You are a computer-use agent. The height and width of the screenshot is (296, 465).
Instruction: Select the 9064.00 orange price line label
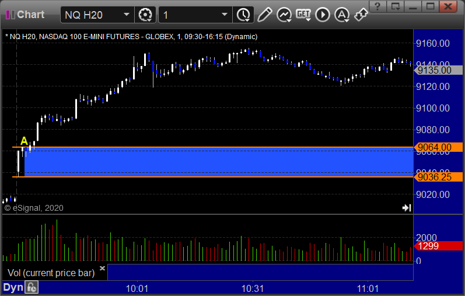438,147
